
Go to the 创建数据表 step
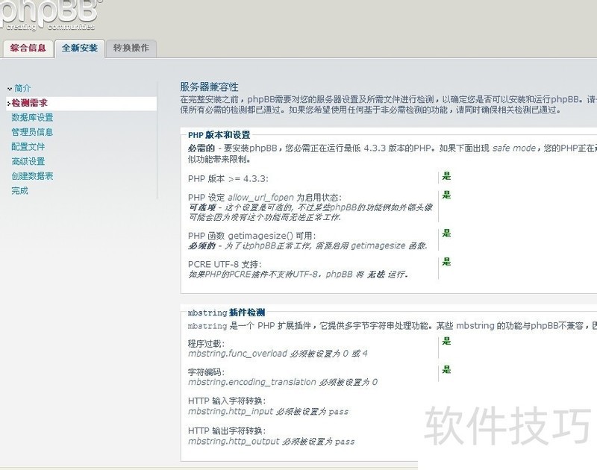[x=32, y=176]
